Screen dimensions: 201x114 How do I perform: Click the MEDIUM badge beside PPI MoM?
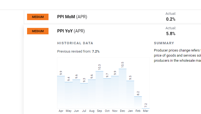(x=38, y=17)
